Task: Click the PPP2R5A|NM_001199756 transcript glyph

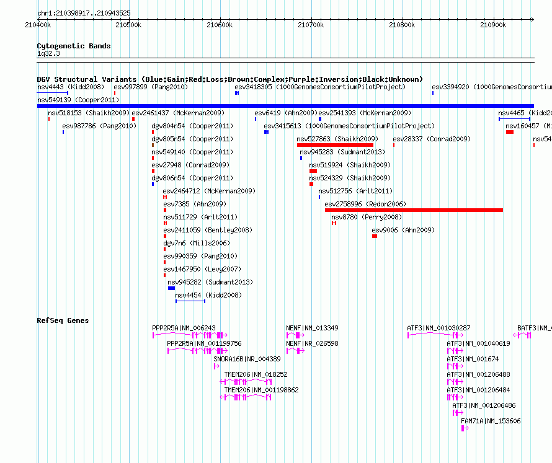Action: (197, 351)
